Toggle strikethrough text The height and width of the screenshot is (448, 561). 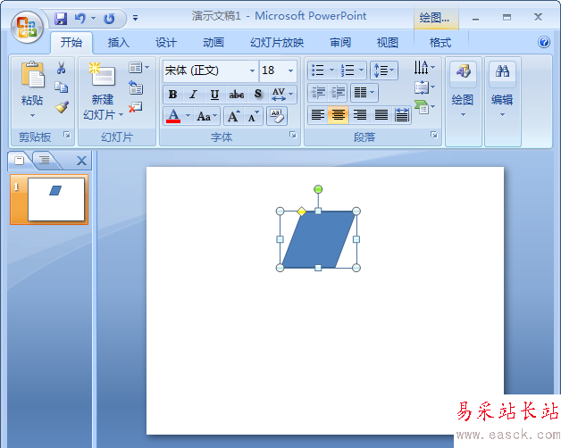pos(237,95)
